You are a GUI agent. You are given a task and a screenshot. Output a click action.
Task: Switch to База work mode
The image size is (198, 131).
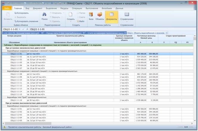coord(91,16)
